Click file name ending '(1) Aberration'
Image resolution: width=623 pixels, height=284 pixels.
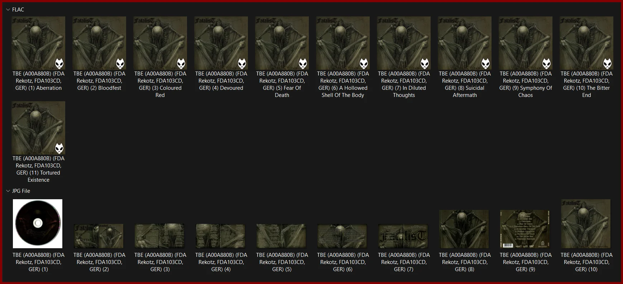(38, 81)
